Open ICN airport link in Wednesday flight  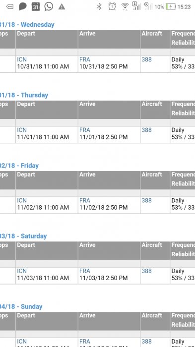tap(22, 59)
